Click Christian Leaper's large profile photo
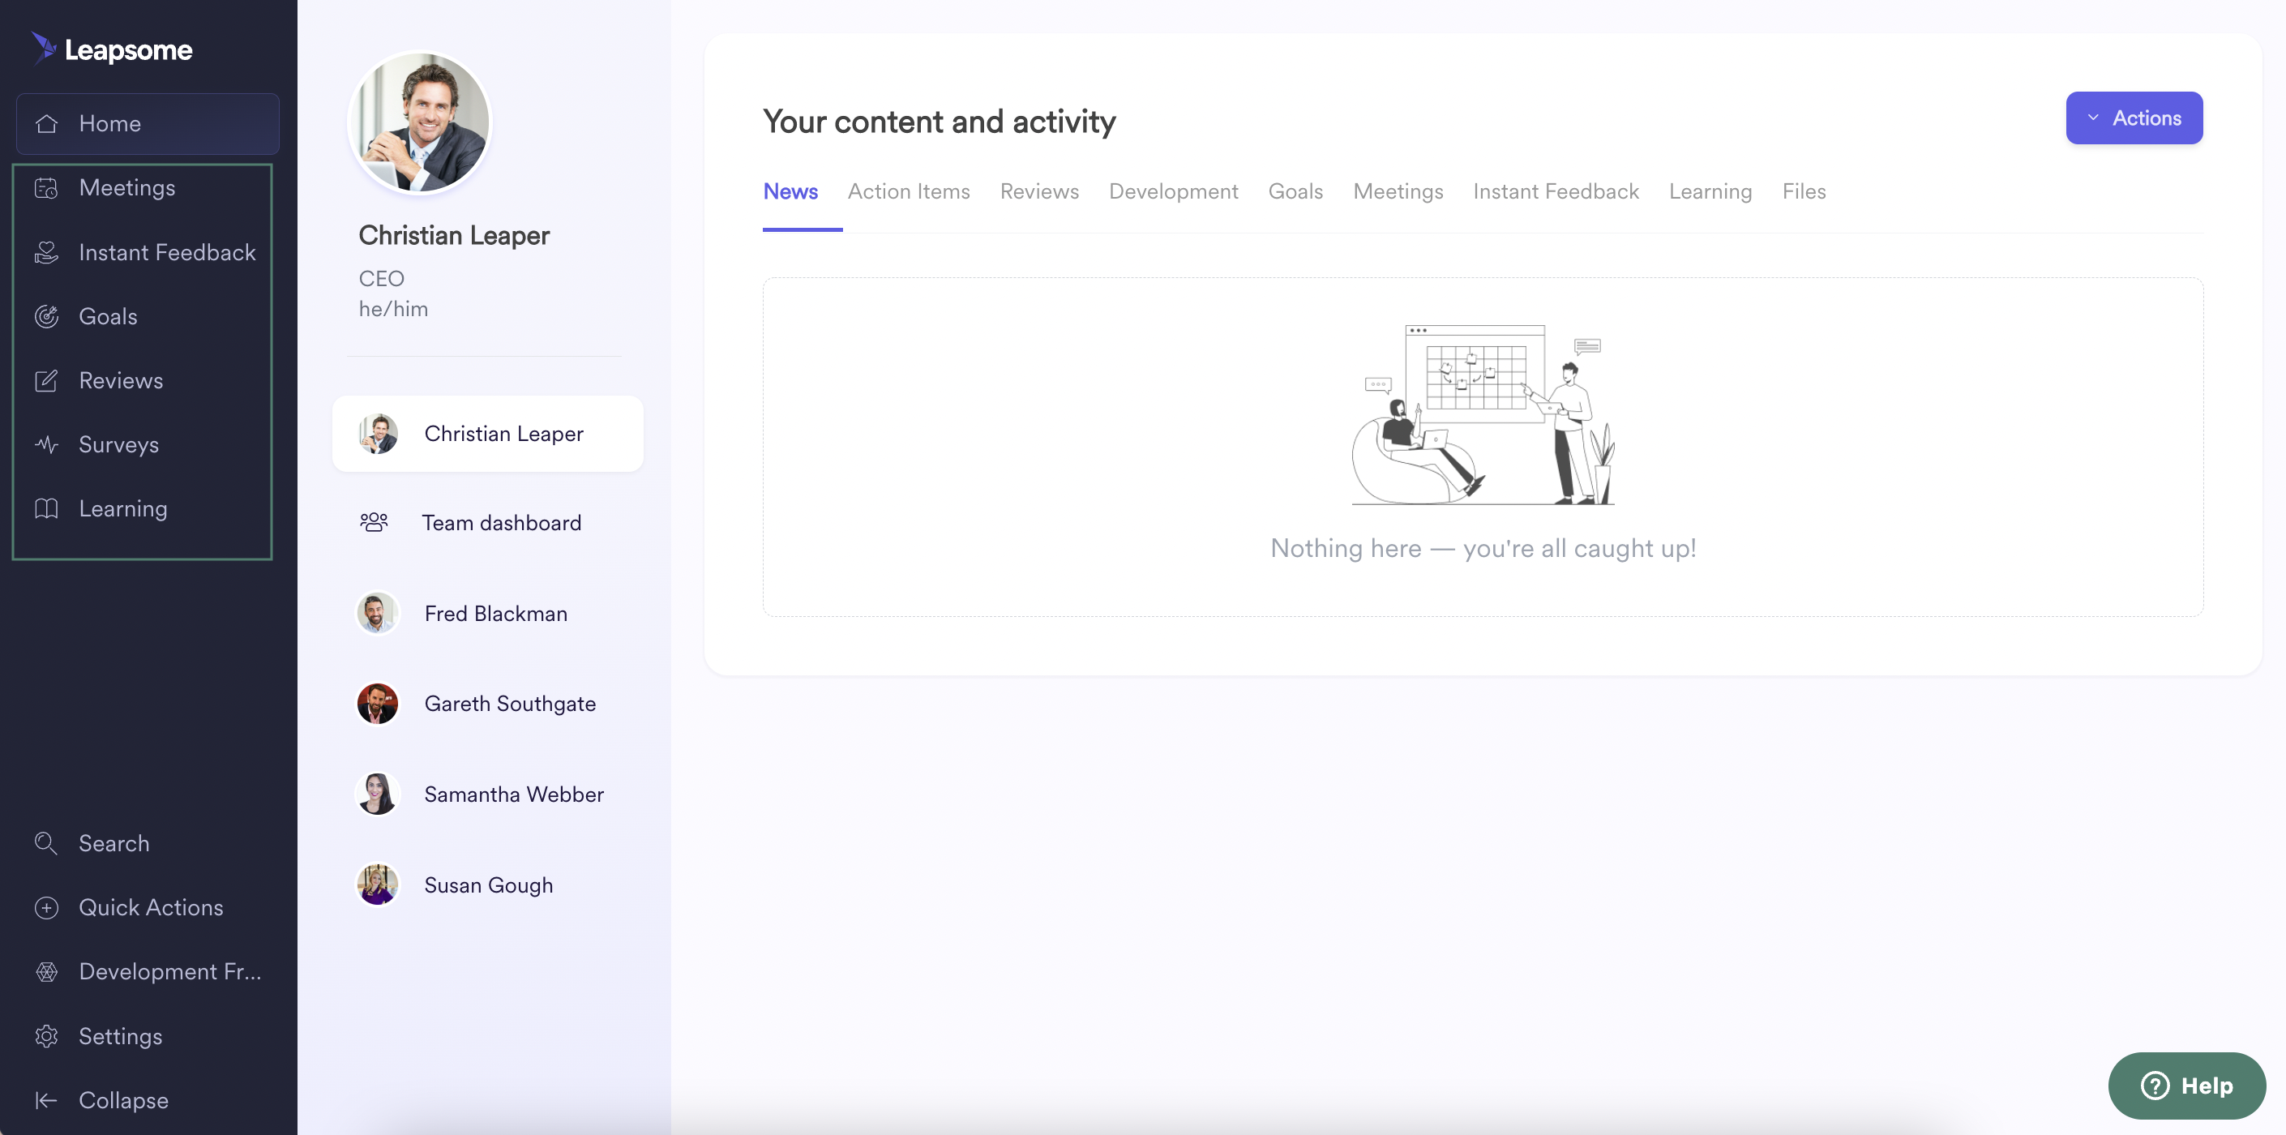Viewport: 2286px width, 1135px height. 420,122
